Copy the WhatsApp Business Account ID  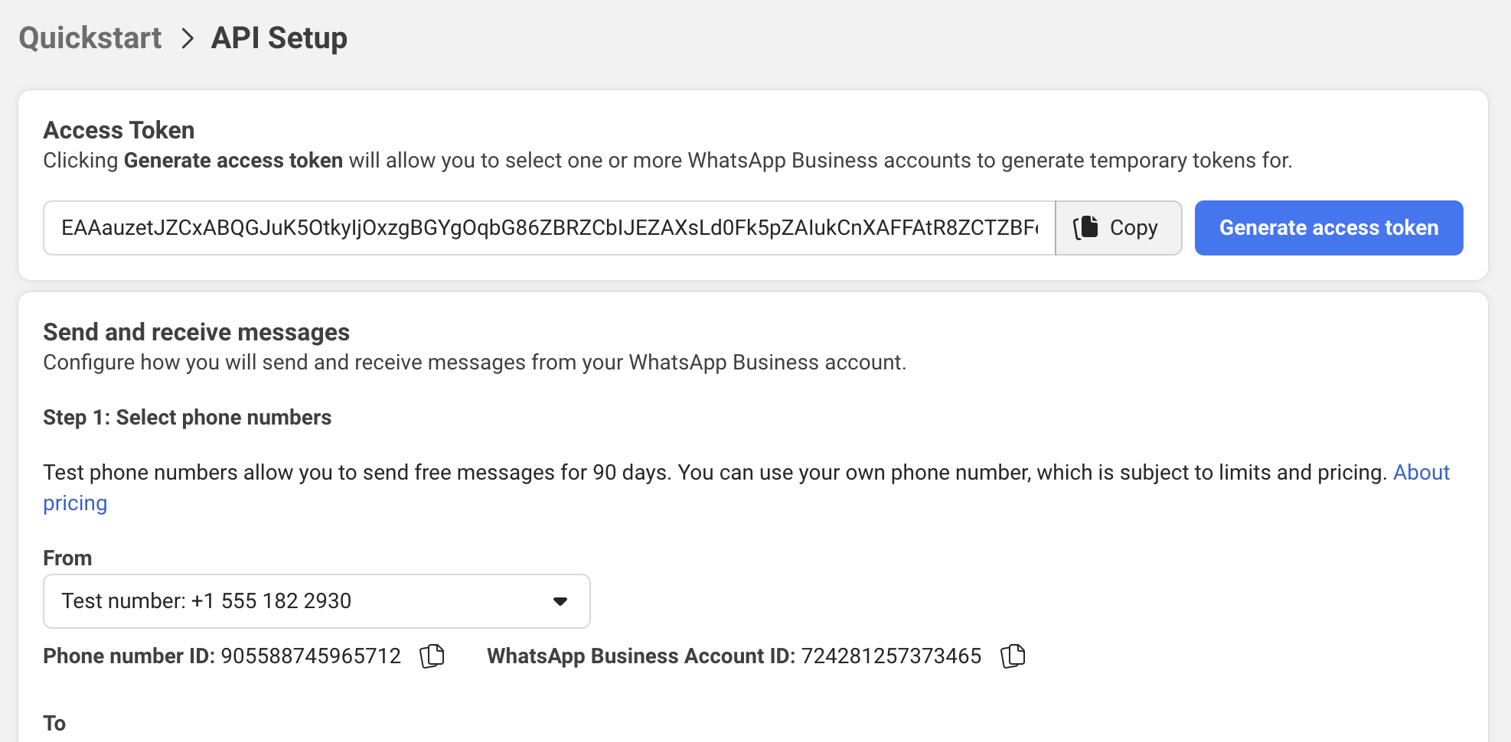tap(1013, 656)
